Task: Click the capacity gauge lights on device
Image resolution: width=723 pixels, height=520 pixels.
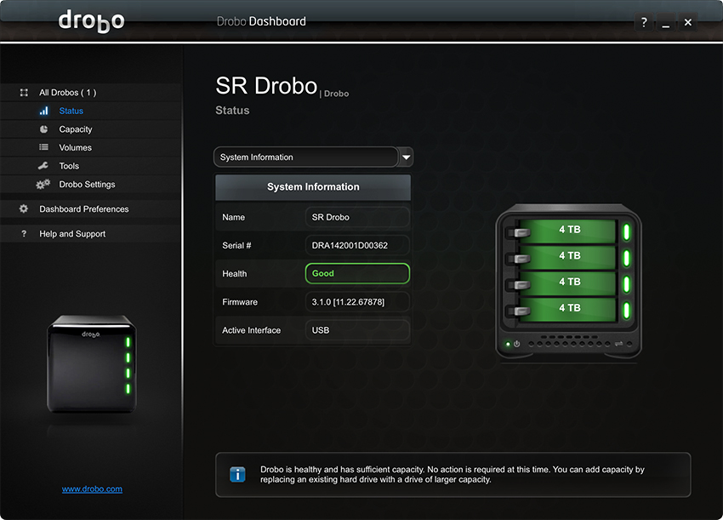Action: [571, 344]
